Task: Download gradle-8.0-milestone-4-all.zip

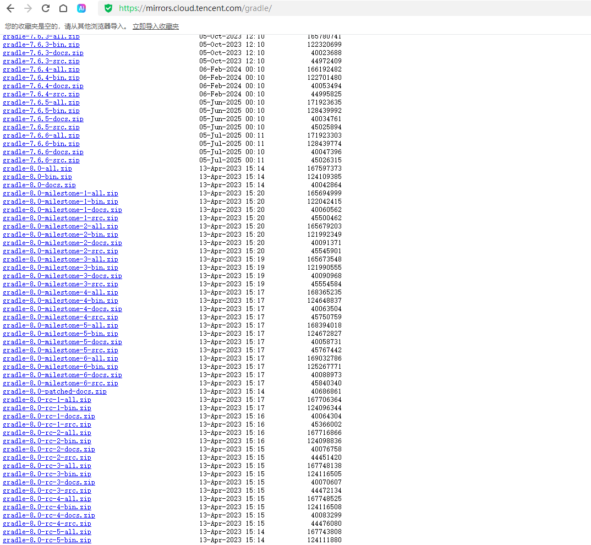Action: tap(61, 293)
